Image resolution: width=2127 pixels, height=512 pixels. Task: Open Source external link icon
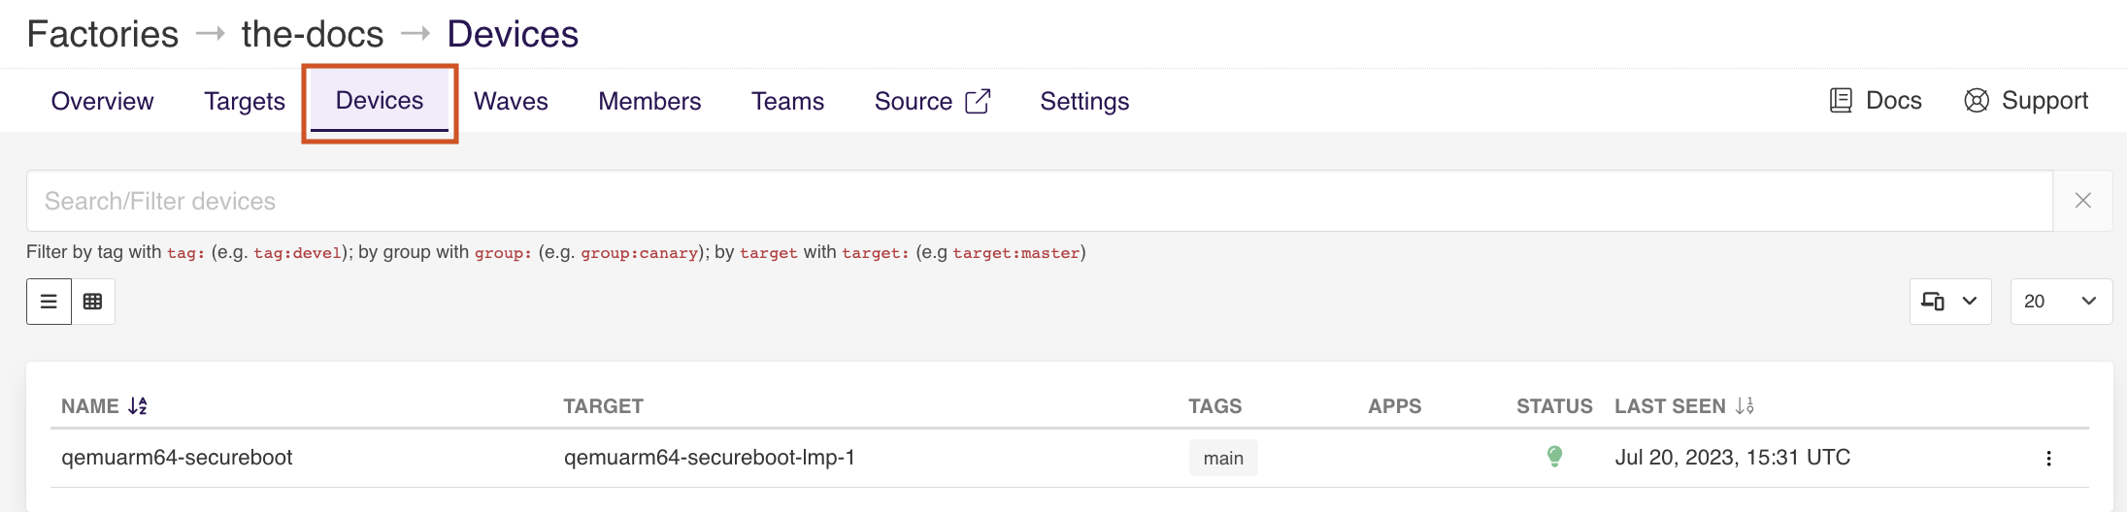[x=978, y=101]
